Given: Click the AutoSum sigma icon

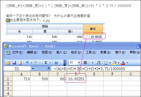Looking at the screenshot, I should (46, 63).
